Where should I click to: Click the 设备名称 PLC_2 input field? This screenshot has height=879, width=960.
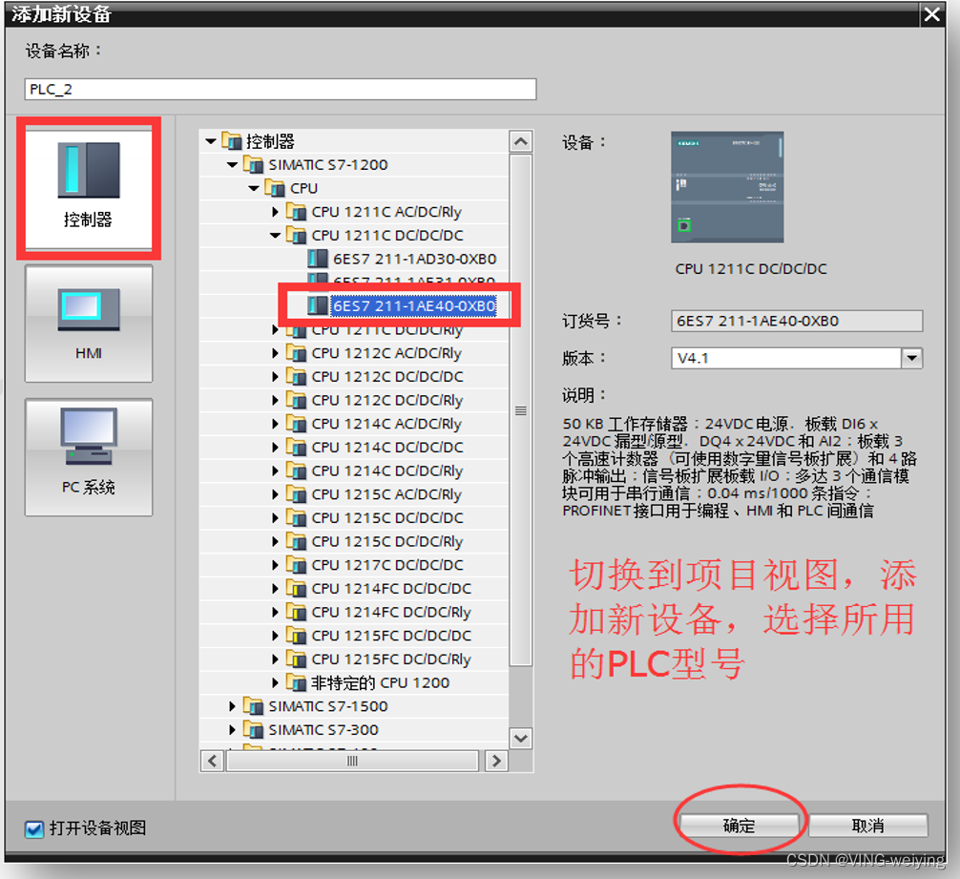(281, 89)
